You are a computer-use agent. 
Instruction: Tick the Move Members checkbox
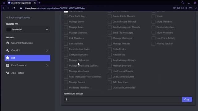[153, 33]
